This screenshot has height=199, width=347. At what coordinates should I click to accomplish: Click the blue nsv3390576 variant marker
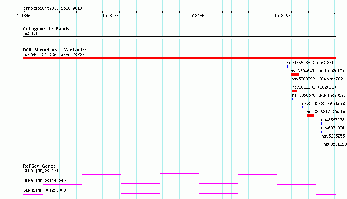click(293, 99)
